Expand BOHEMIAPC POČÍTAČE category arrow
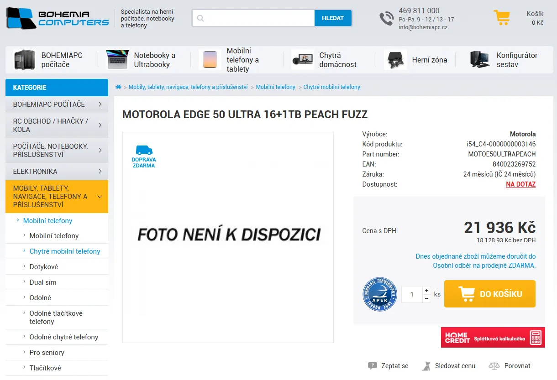 pos(100,104)
